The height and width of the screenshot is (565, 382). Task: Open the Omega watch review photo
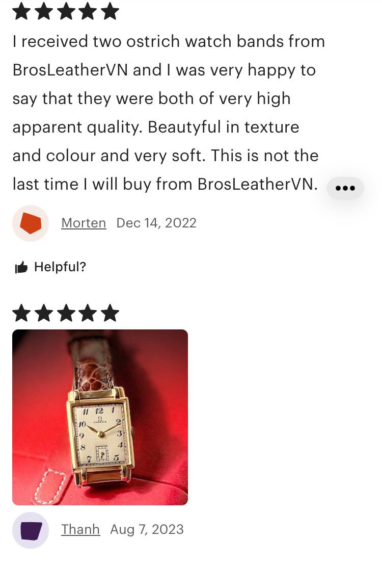click(x=100, y=417)
